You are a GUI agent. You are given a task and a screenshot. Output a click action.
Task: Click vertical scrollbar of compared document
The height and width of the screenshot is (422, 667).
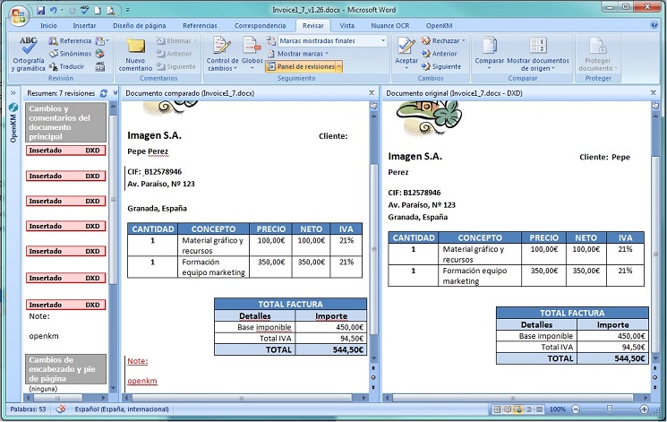pyautogui.click(x=373, y=247)
